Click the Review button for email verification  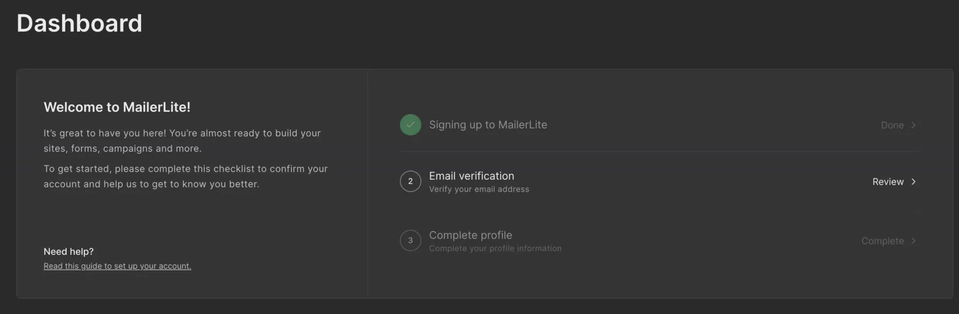coord(888,182)
